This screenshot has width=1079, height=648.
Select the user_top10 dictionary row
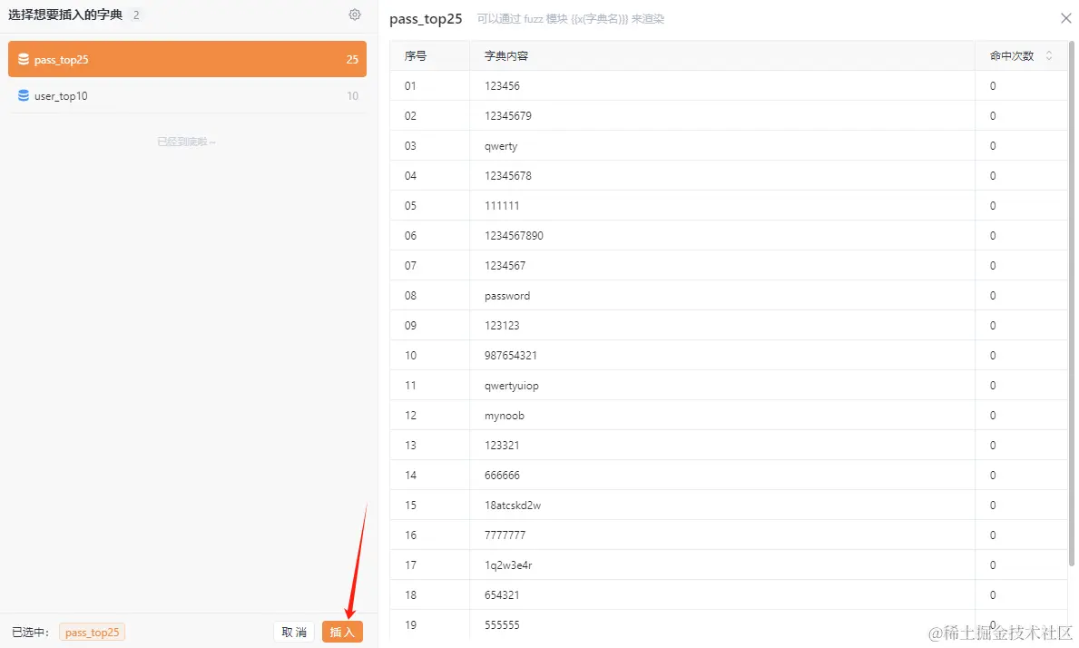(187, 95)
